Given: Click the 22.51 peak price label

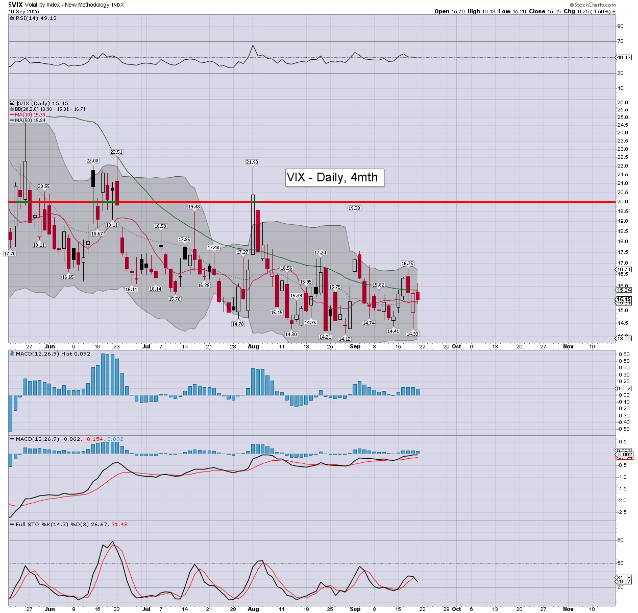Looking at the screenshot, I should tap(116, 152).
